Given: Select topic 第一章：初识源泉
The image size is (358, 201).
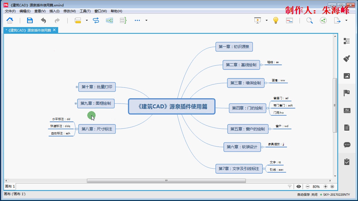Looking at the screenshot, I should pos(234,47).
